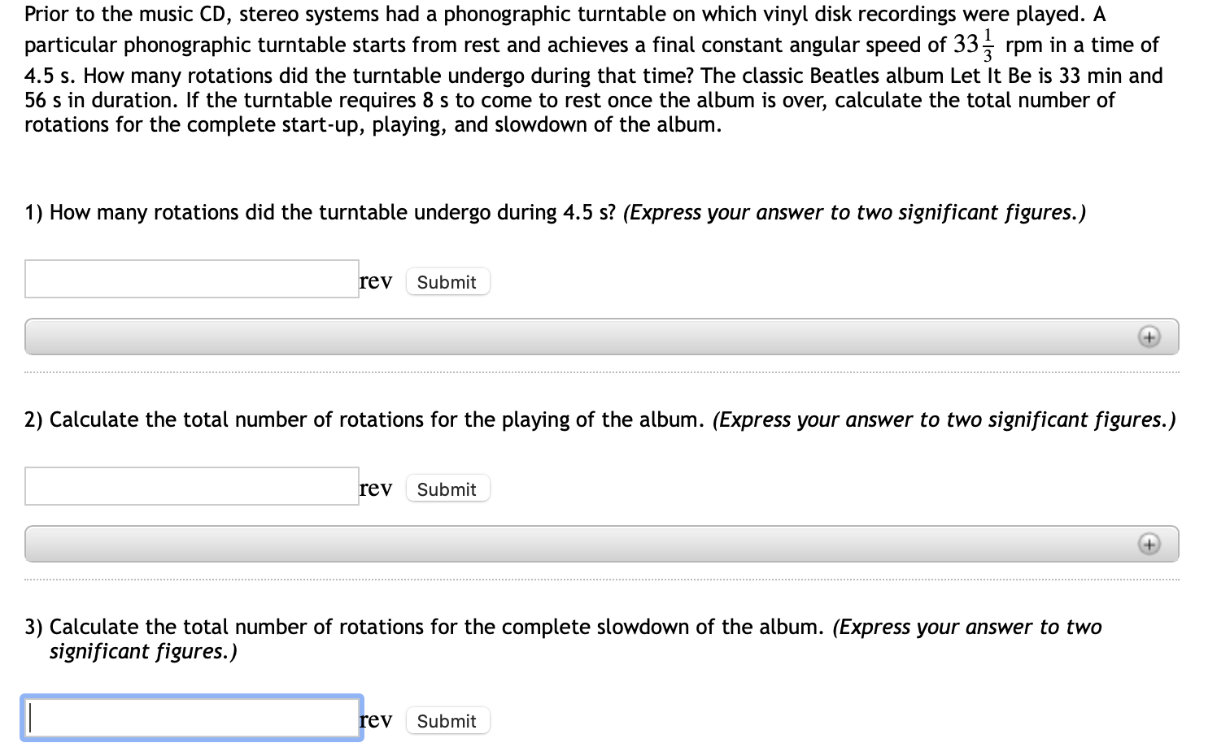This screenshot has width=1230, height=756.
Task: Submit the answer for question 2
Action: 447,488
